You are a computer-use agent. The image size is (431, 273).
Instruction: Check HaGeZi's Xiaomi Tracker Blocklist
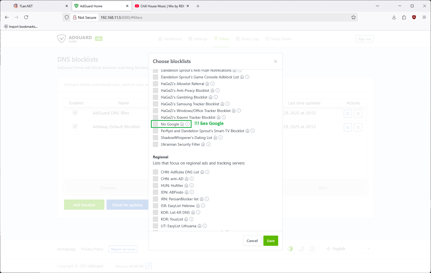pos(156,117)
